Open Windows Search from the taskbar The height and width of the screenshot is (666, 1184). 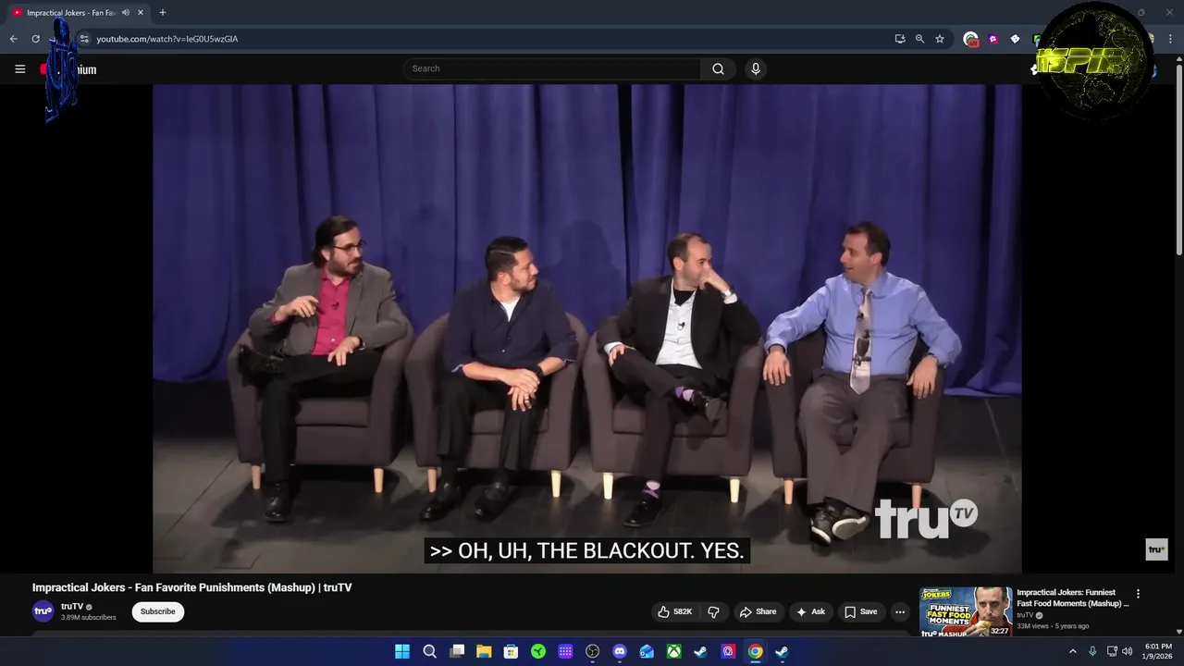click(429, 651)
